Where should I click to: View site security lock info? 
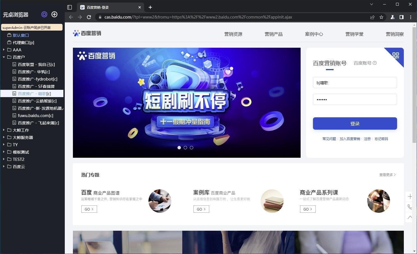click(100, 17)
